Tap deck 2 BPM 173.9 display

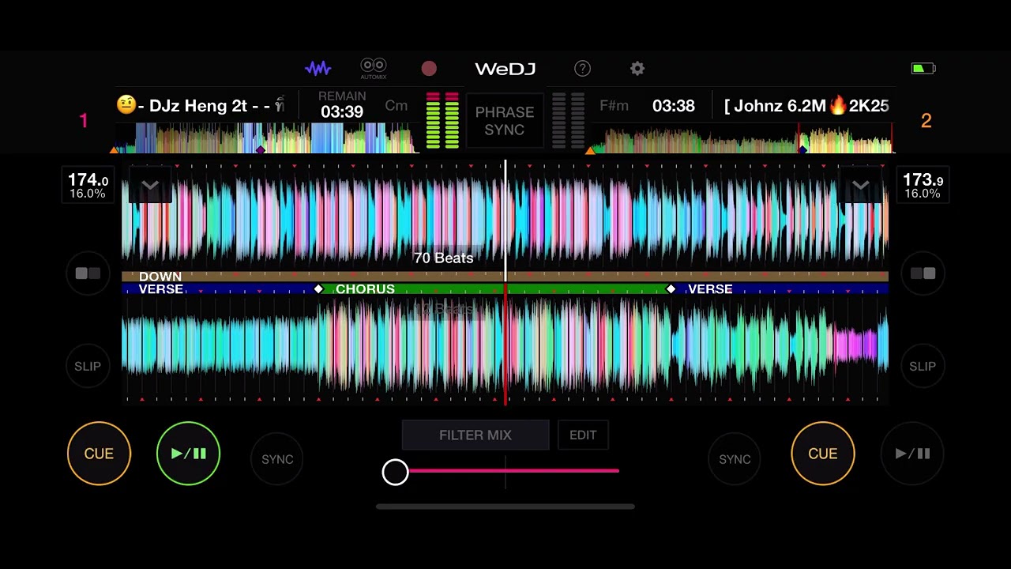tap(923, 186)
